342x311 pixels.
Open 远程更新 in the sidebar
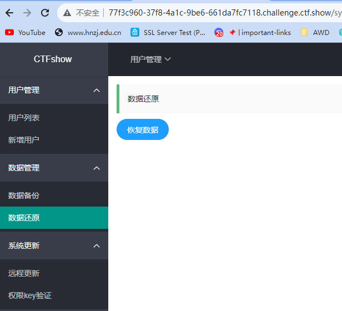coord(54,273)
